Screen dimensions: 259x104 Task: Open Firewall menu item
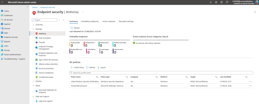click(x=42, y=42)
